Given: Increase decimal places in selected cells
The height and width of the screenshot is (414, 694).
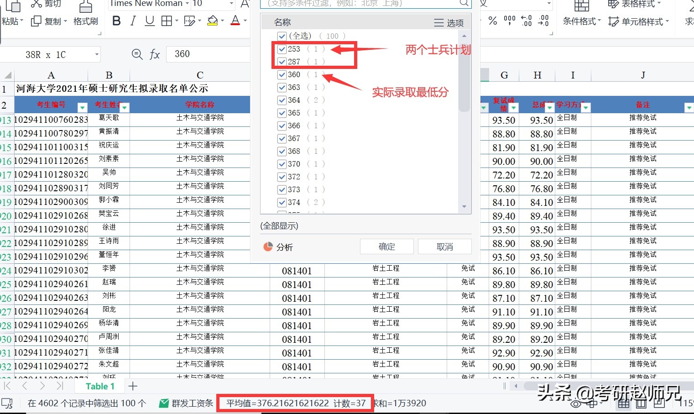Looking at the screenshot, I should point(526,21).
